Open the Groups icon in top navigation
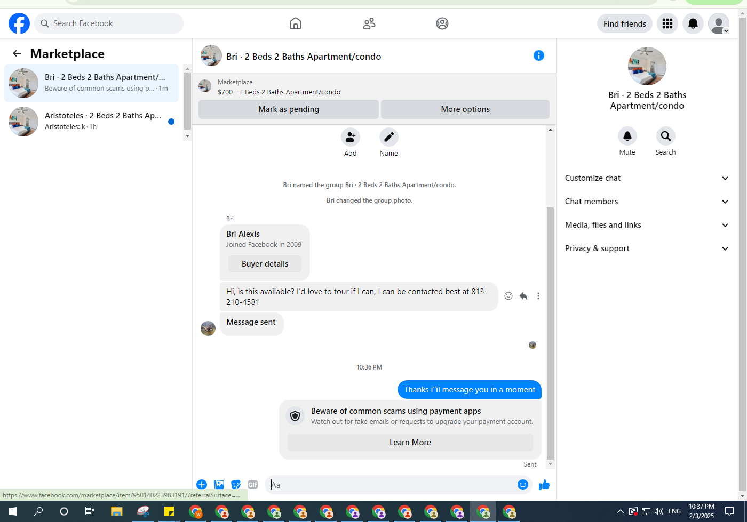Screen dimensions: 747x522 pos(442,23)
